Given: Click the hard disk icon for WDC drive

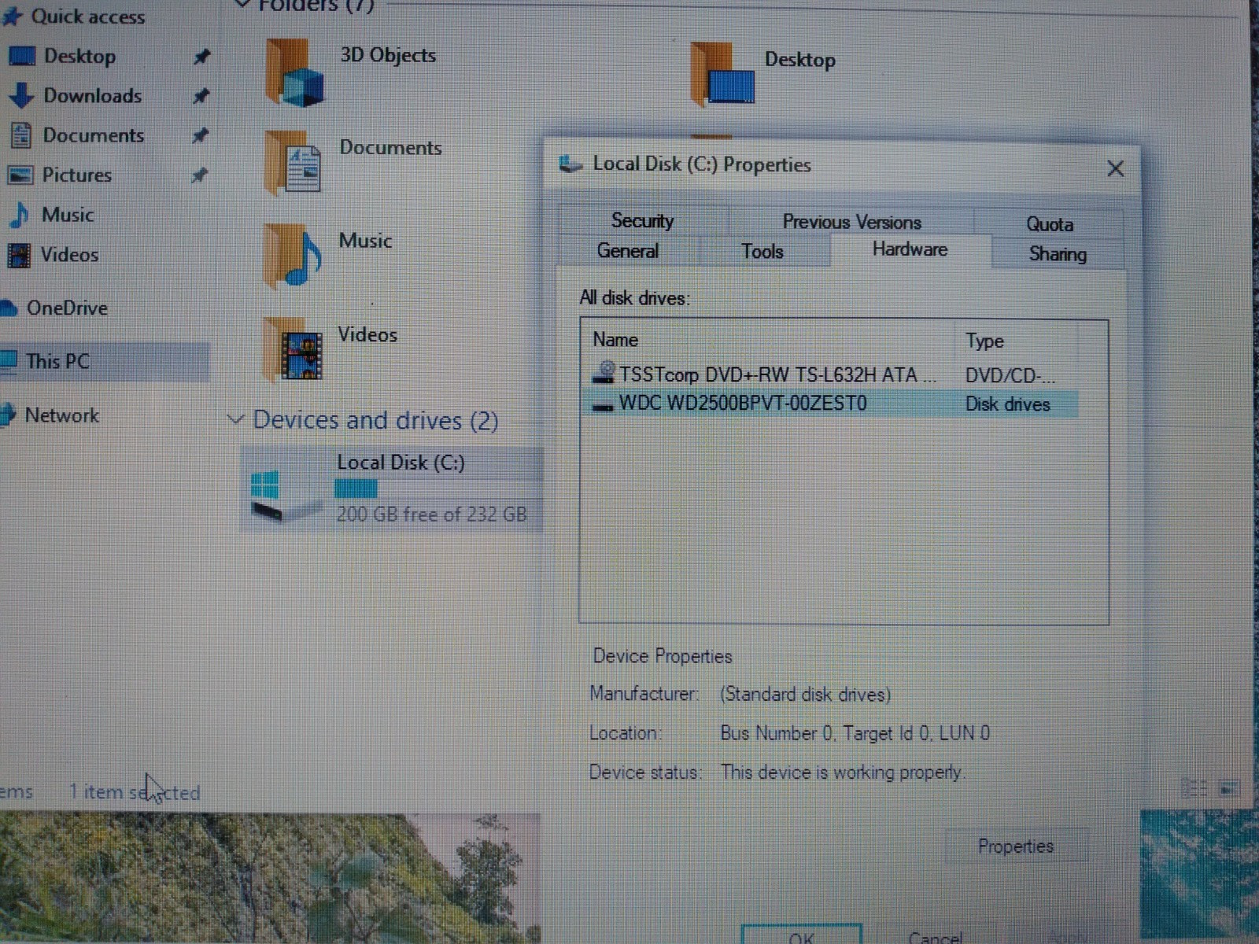Looking at the screenshot, I should click(603, 405).
